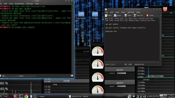Expand the KWrite toolbar overflow arrow
Image resolution: width=175 pixels, height=98 pixels.
click(161, 16)
